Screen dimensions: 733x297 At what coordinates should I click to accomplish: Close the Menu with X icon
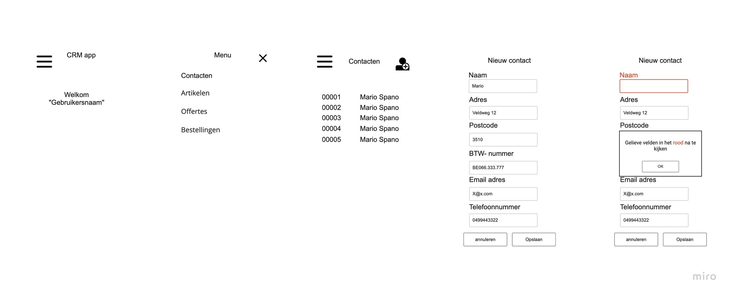[x=263, y=58]
